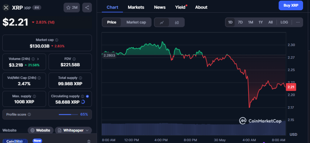The image size is (310, 143).
Task: Click the $2.21 main price
Action: (x=15, y=22)
